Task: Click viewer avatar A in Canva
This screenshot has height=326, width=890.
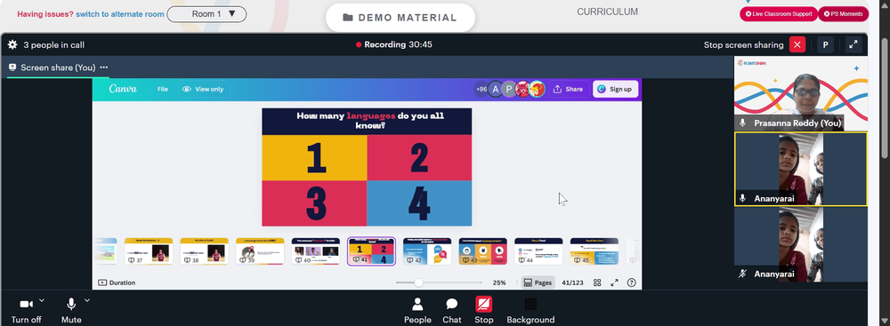Action: (496, 89)
